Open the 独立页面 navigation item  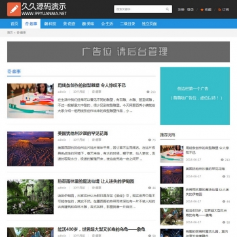click(149, 24)
